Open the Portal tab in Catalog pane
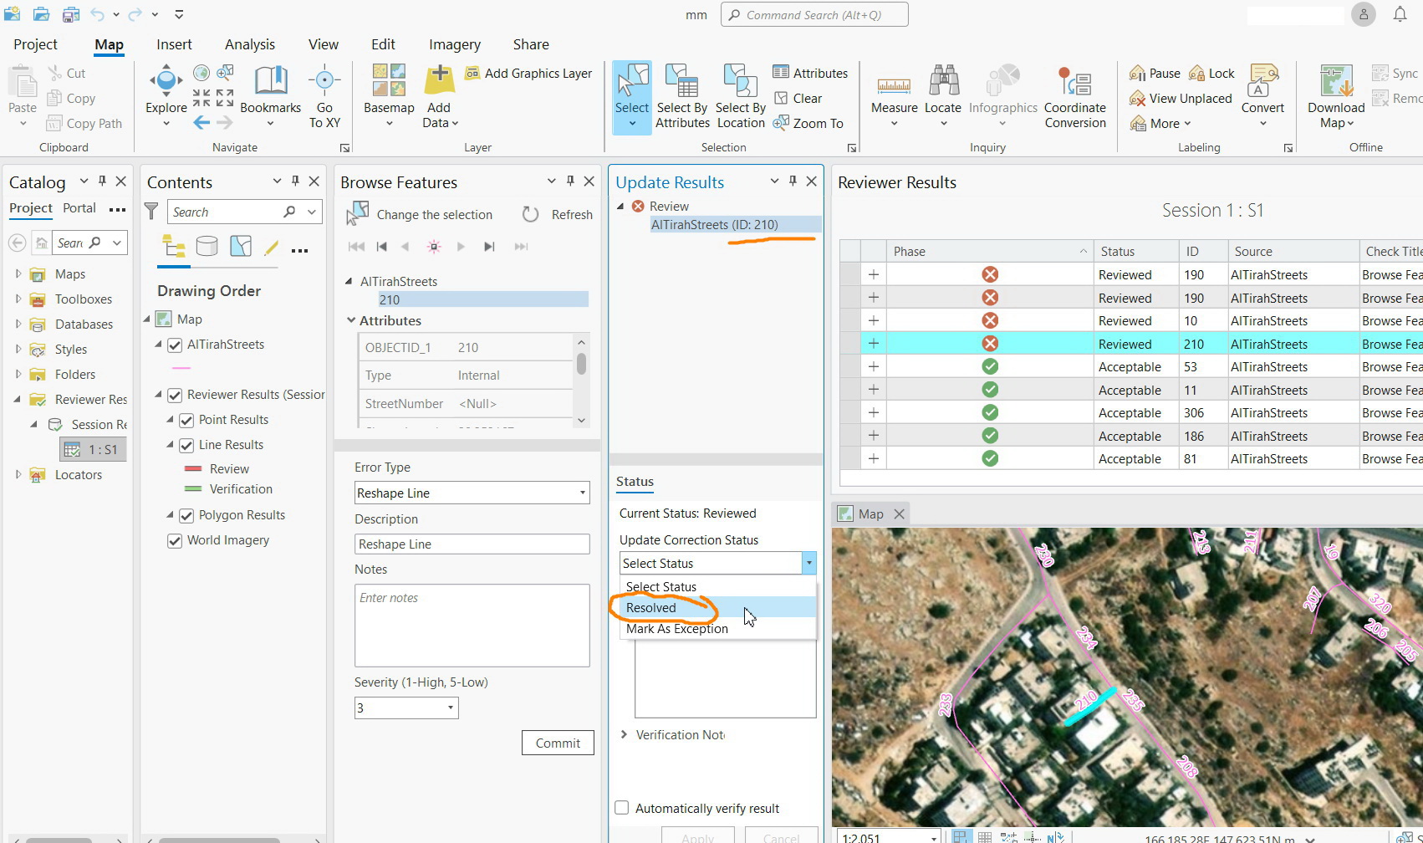 [79, 208]
